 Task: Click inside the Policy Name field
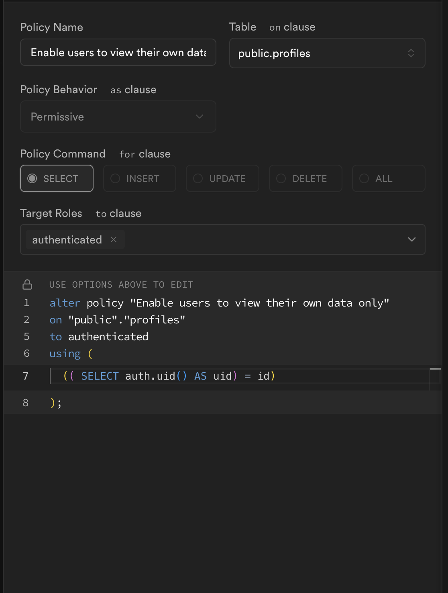(118, 52)
